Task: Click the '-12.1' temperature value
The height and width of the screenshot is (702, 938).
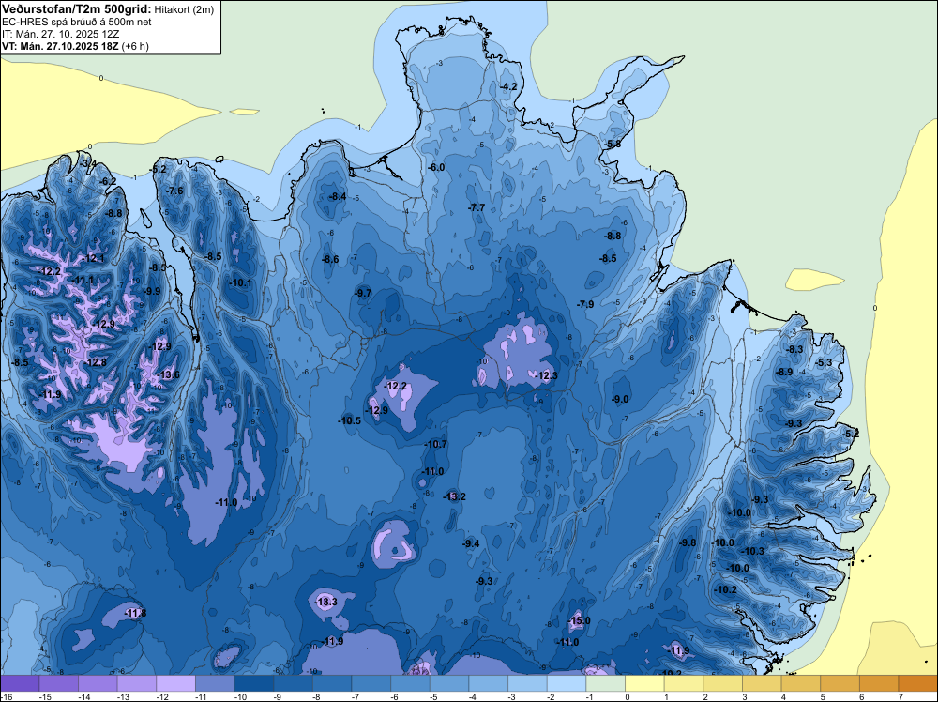Action: pos(94,258)
